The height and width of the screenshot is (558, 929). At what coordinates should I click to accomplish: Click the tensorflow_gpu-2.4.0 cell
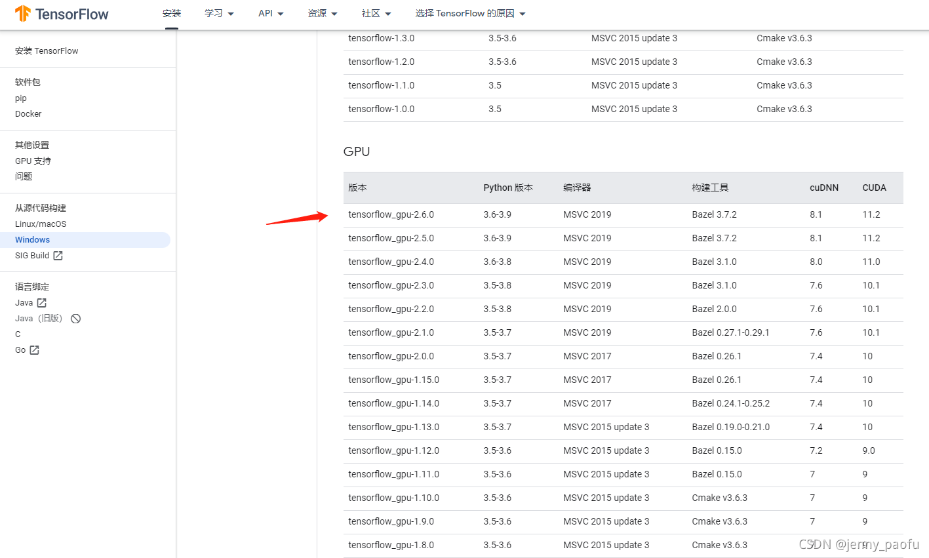click(x=391, y=262)
